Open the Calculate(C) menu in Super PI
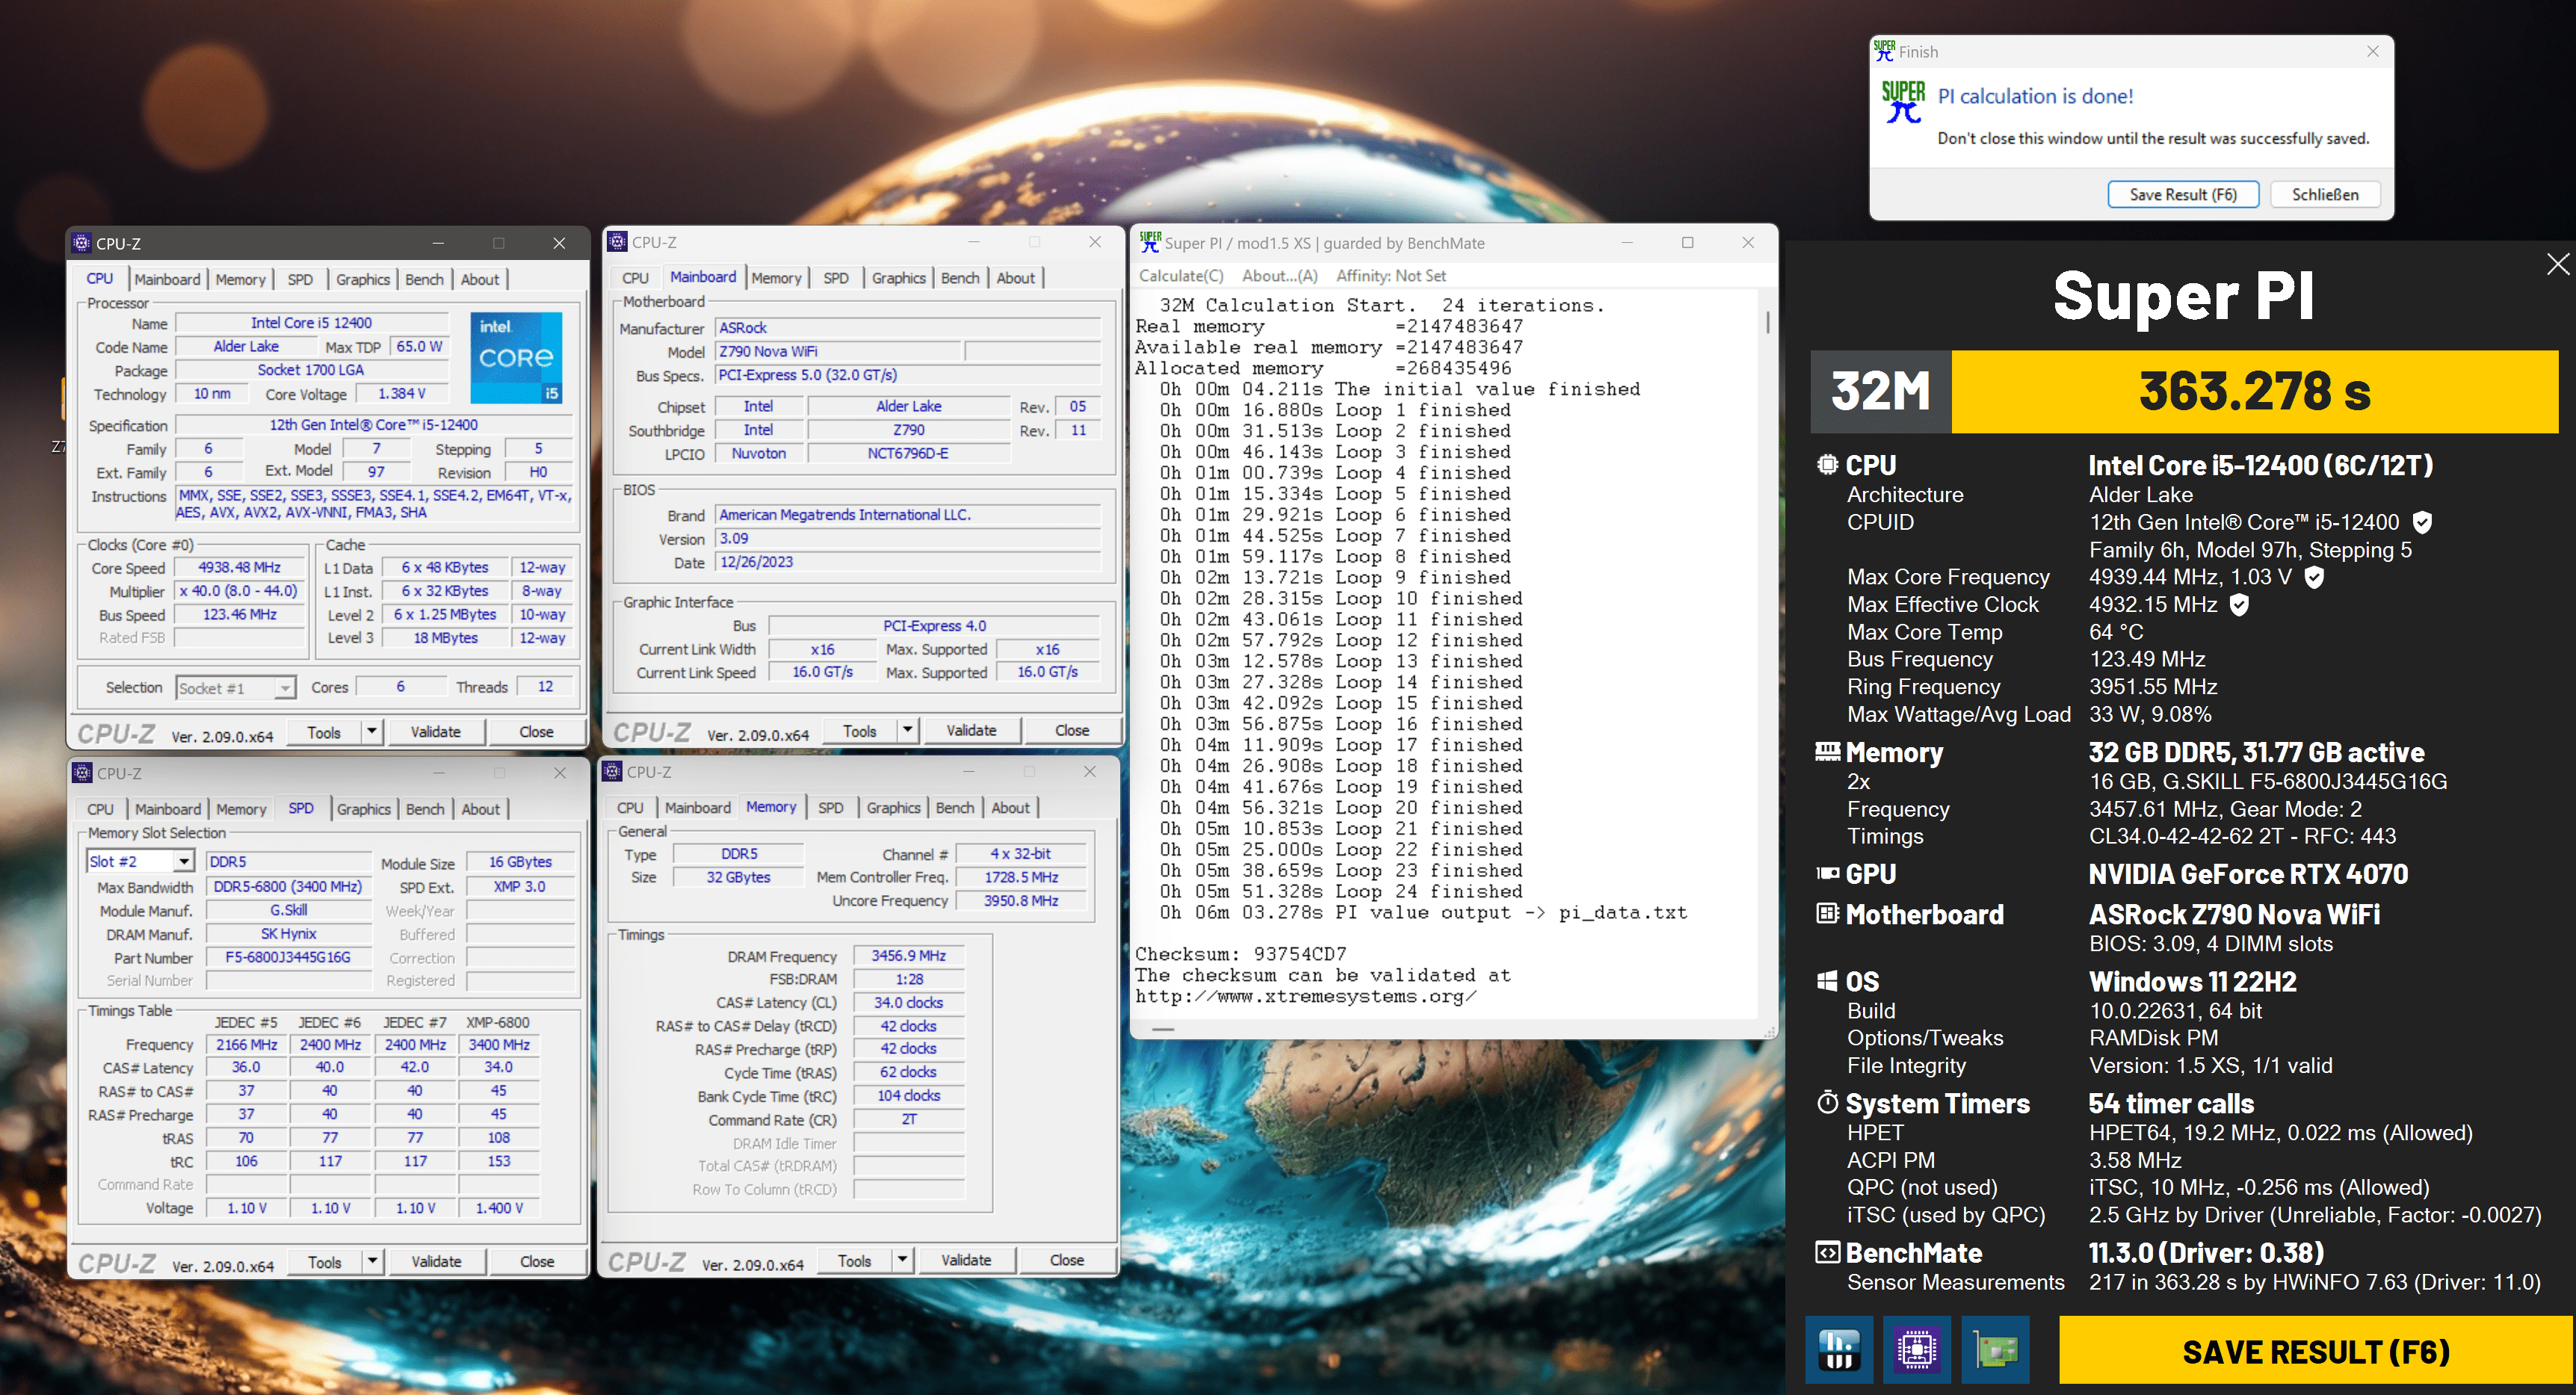 (x=1181, y=276)
